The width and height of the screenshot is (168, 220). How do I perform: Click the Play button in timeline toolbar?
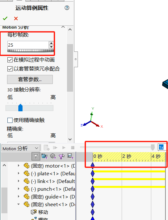coord(64,148)
